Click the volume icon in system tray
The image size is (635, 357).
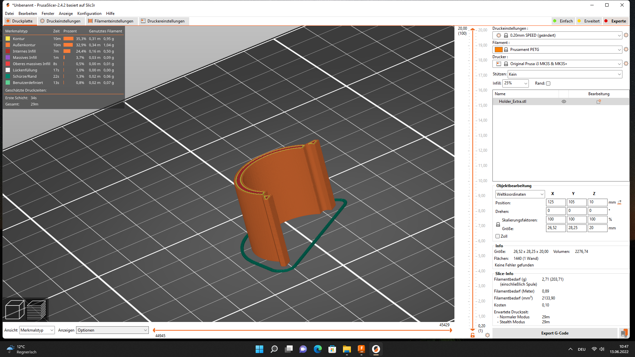(602, 349)
